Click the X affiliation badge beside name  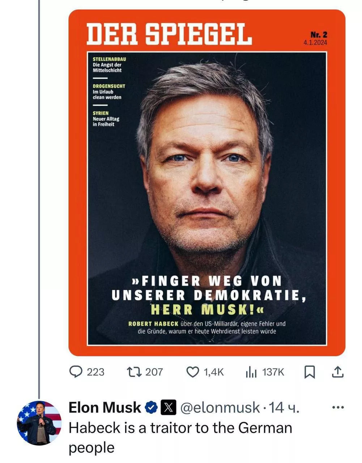168,408
